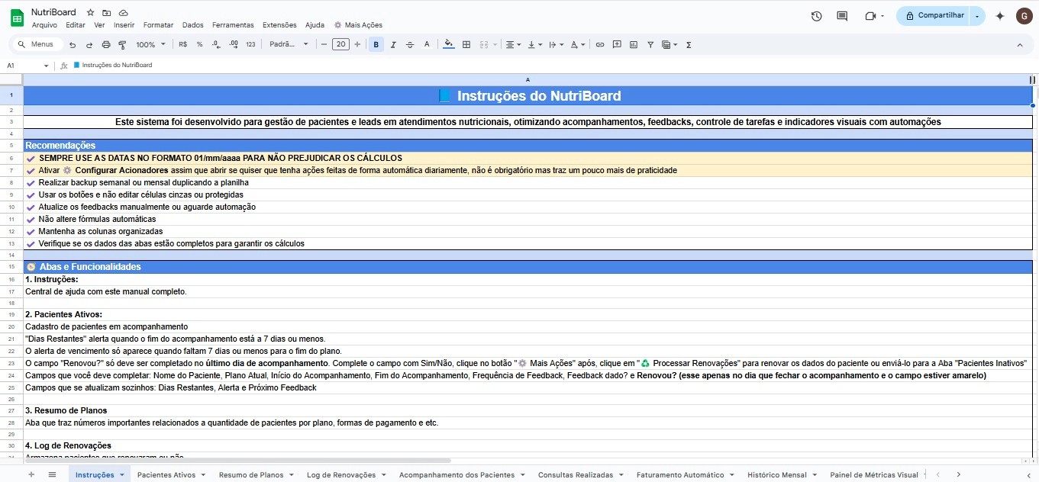Viewport: 1039px width, 482px height.
Task: Decrease decimal places
Action: (x=217, y=45)
